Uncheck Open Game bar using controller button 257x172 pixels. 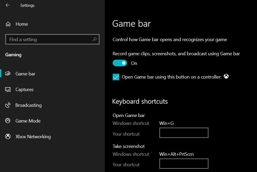(x=116, y=77)
